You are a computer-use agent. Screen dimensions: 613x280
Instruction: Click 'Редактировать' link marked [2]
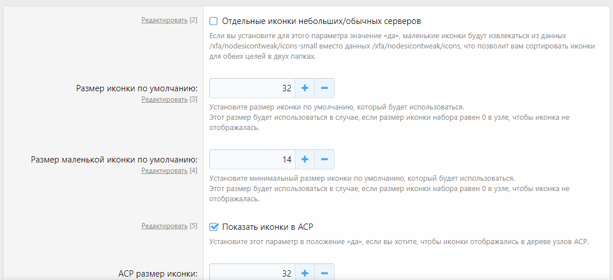[x=164, y=20]
